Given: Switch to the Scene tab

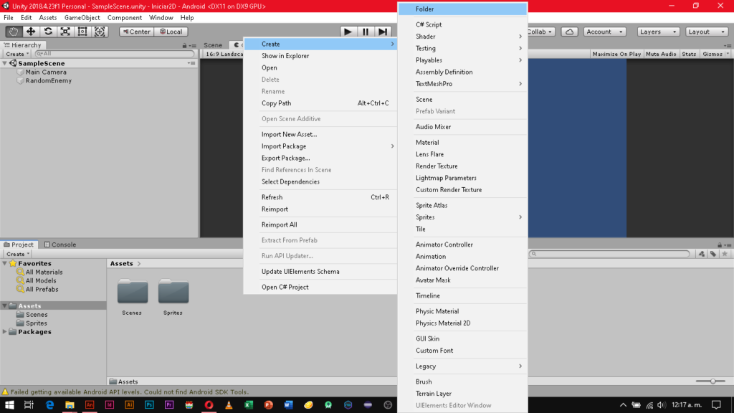Looking at the screenshot, I should pos(213,45).
